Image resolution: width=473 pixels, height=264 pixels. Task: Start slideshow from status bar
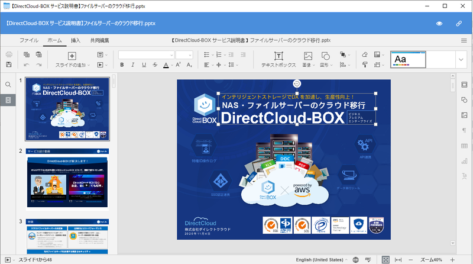click(8, 260)
